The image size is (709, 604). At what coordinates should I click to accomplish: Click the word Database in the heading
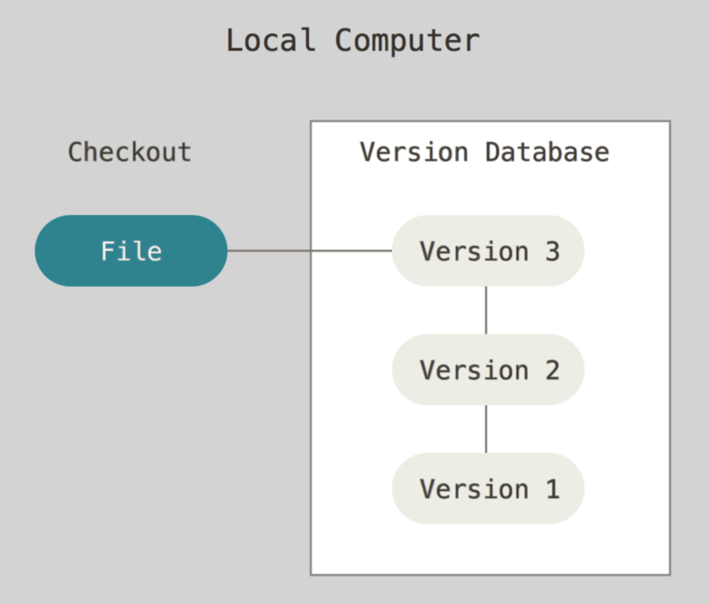(x=547, y=152)
